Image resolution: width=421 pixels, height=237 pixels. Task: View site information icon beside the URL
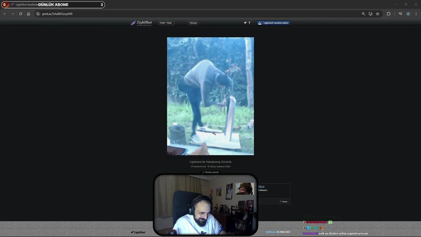[x=38, y=14]
